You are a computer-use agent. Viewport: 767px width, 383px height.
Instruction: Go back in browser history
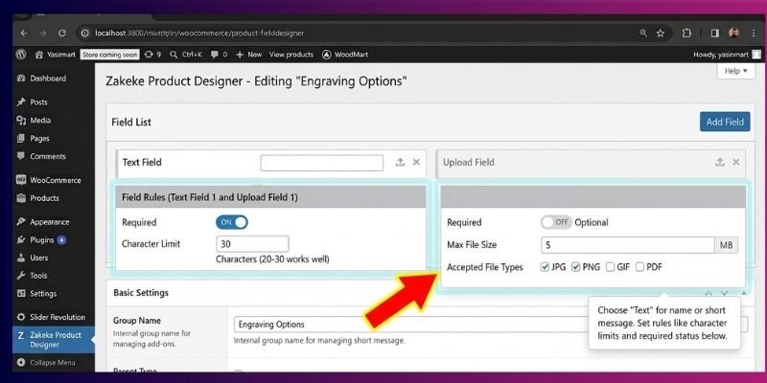(x=24, y=34)
